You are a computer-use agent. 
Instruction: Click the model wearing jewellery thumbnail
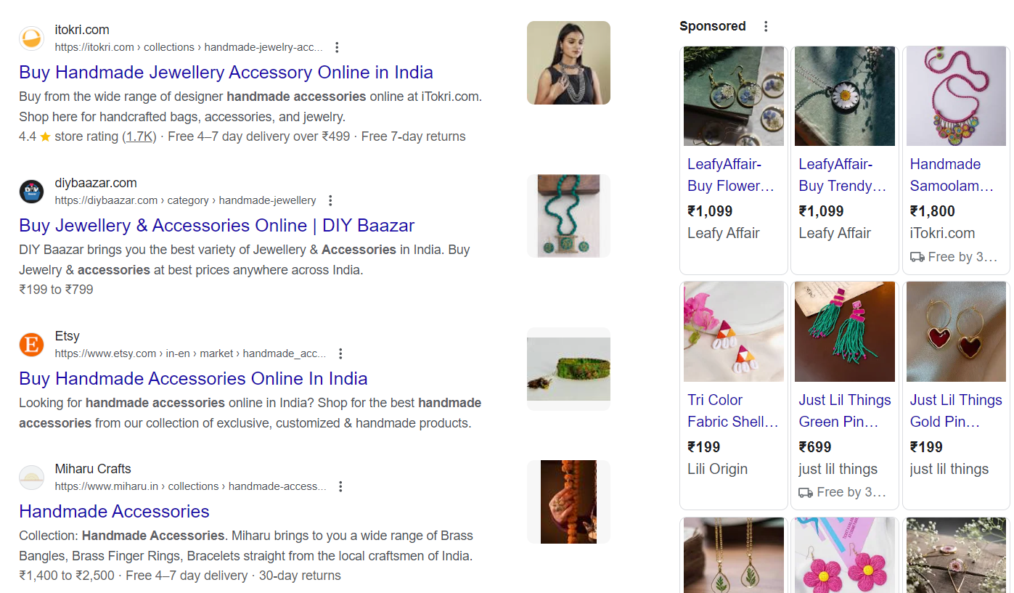[x=568, y=62]
